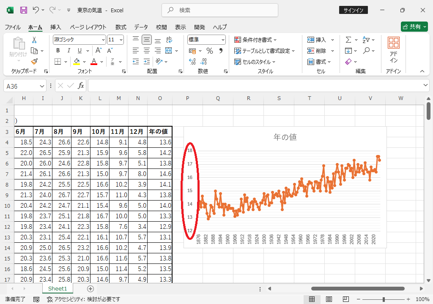Click the Clear eraser icon
The image size is (433, 304).
[348, 62]
